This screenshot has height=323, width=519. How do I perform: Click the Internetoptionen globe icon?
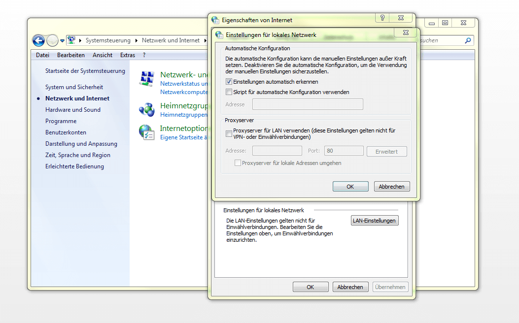pyautogui.click(x=147, y=132)
